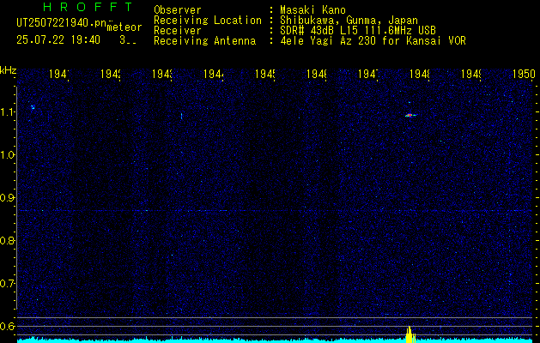The width and height of the screenshot is (540, 343).
Task: Select the receiver text SDR# 43dB L15 111.6MHz USB
Action: click(358, 31)
